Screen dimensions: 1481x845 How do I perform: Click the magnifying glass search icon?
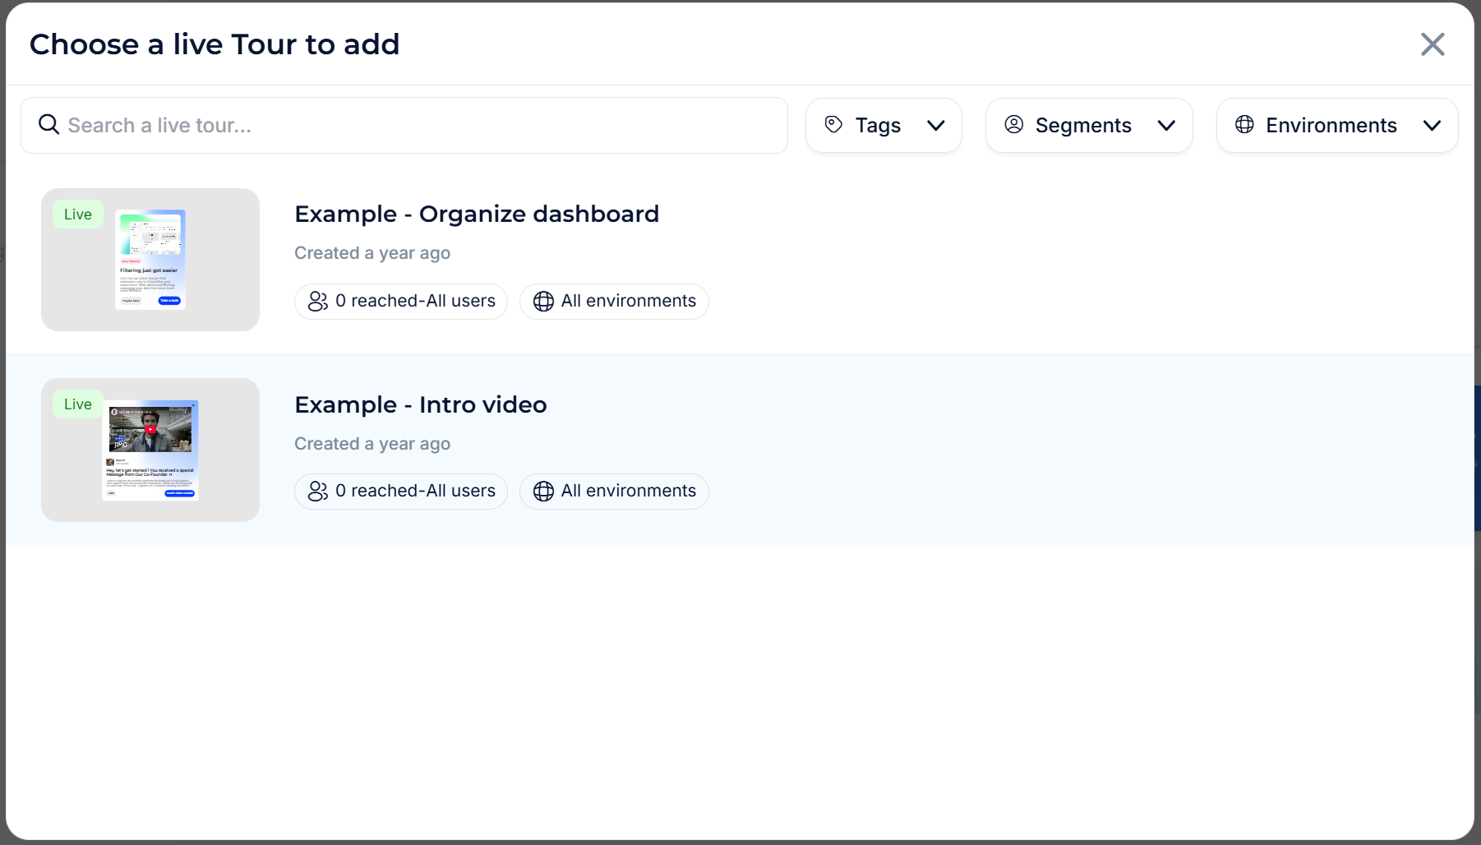tap(49, 125)
